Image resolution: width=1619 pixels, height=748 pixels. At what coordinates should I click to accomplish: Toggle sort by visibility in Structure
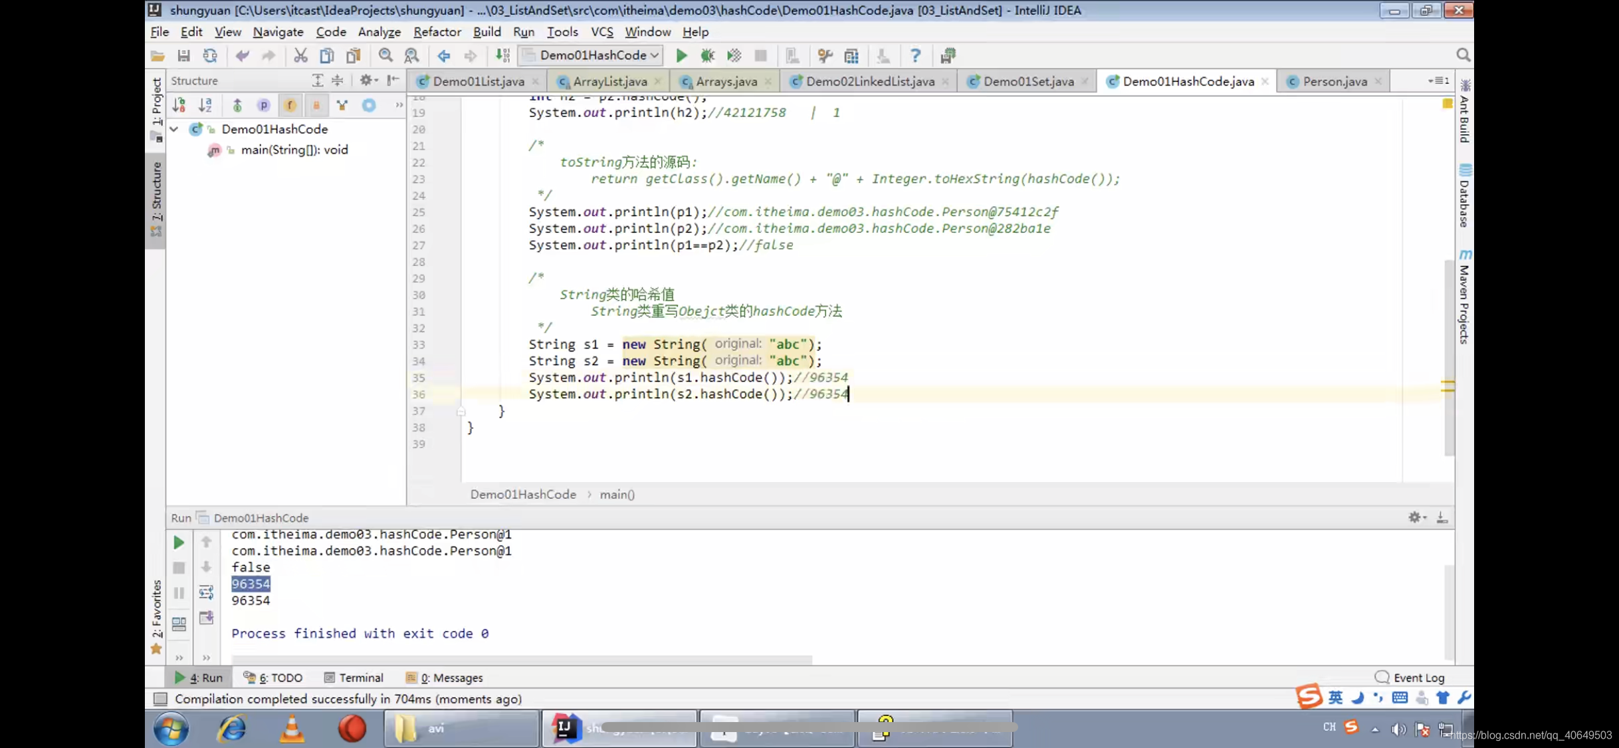click(179, 105)
